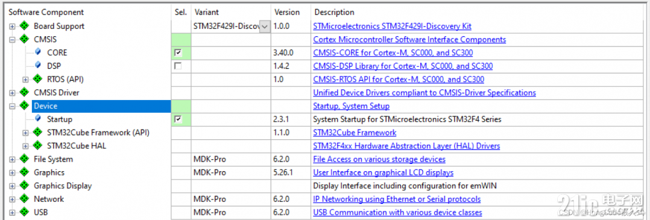Click the blue component icon beside Startup
Viewport: 650px width, 220px height.
pyautogui.click(x=38, y=119)
